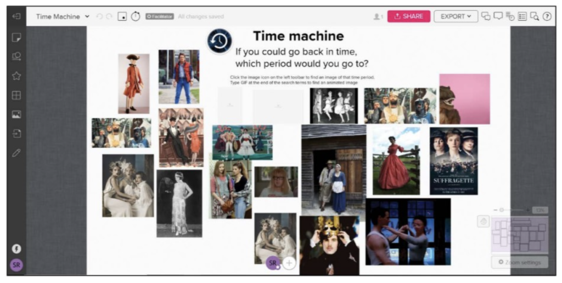
Task: Click the list view icon in top bar
Action: [x=522, y=16]
